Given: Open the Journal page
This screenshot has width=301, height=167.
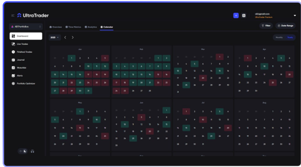Looking at the screenshot, I should 21,60.
